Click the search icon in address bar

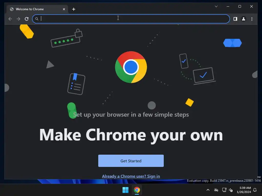[37, 19]
